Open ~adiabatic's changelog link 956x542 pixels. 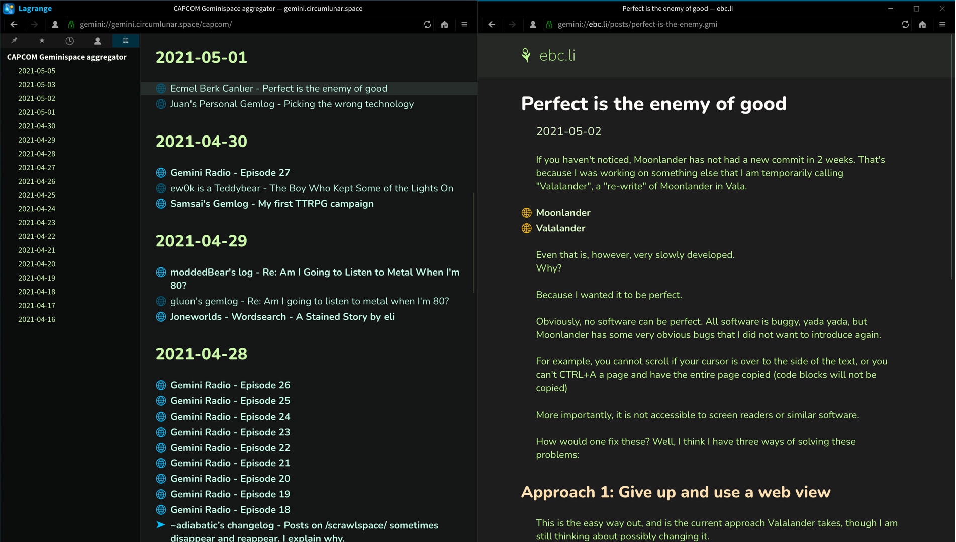click(x=304, y=531)
